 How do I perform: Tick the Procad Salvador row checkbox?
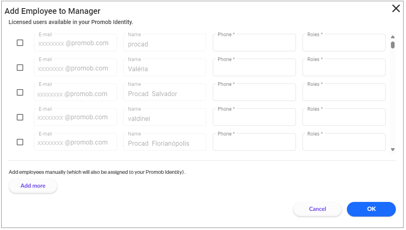(20, 92)
